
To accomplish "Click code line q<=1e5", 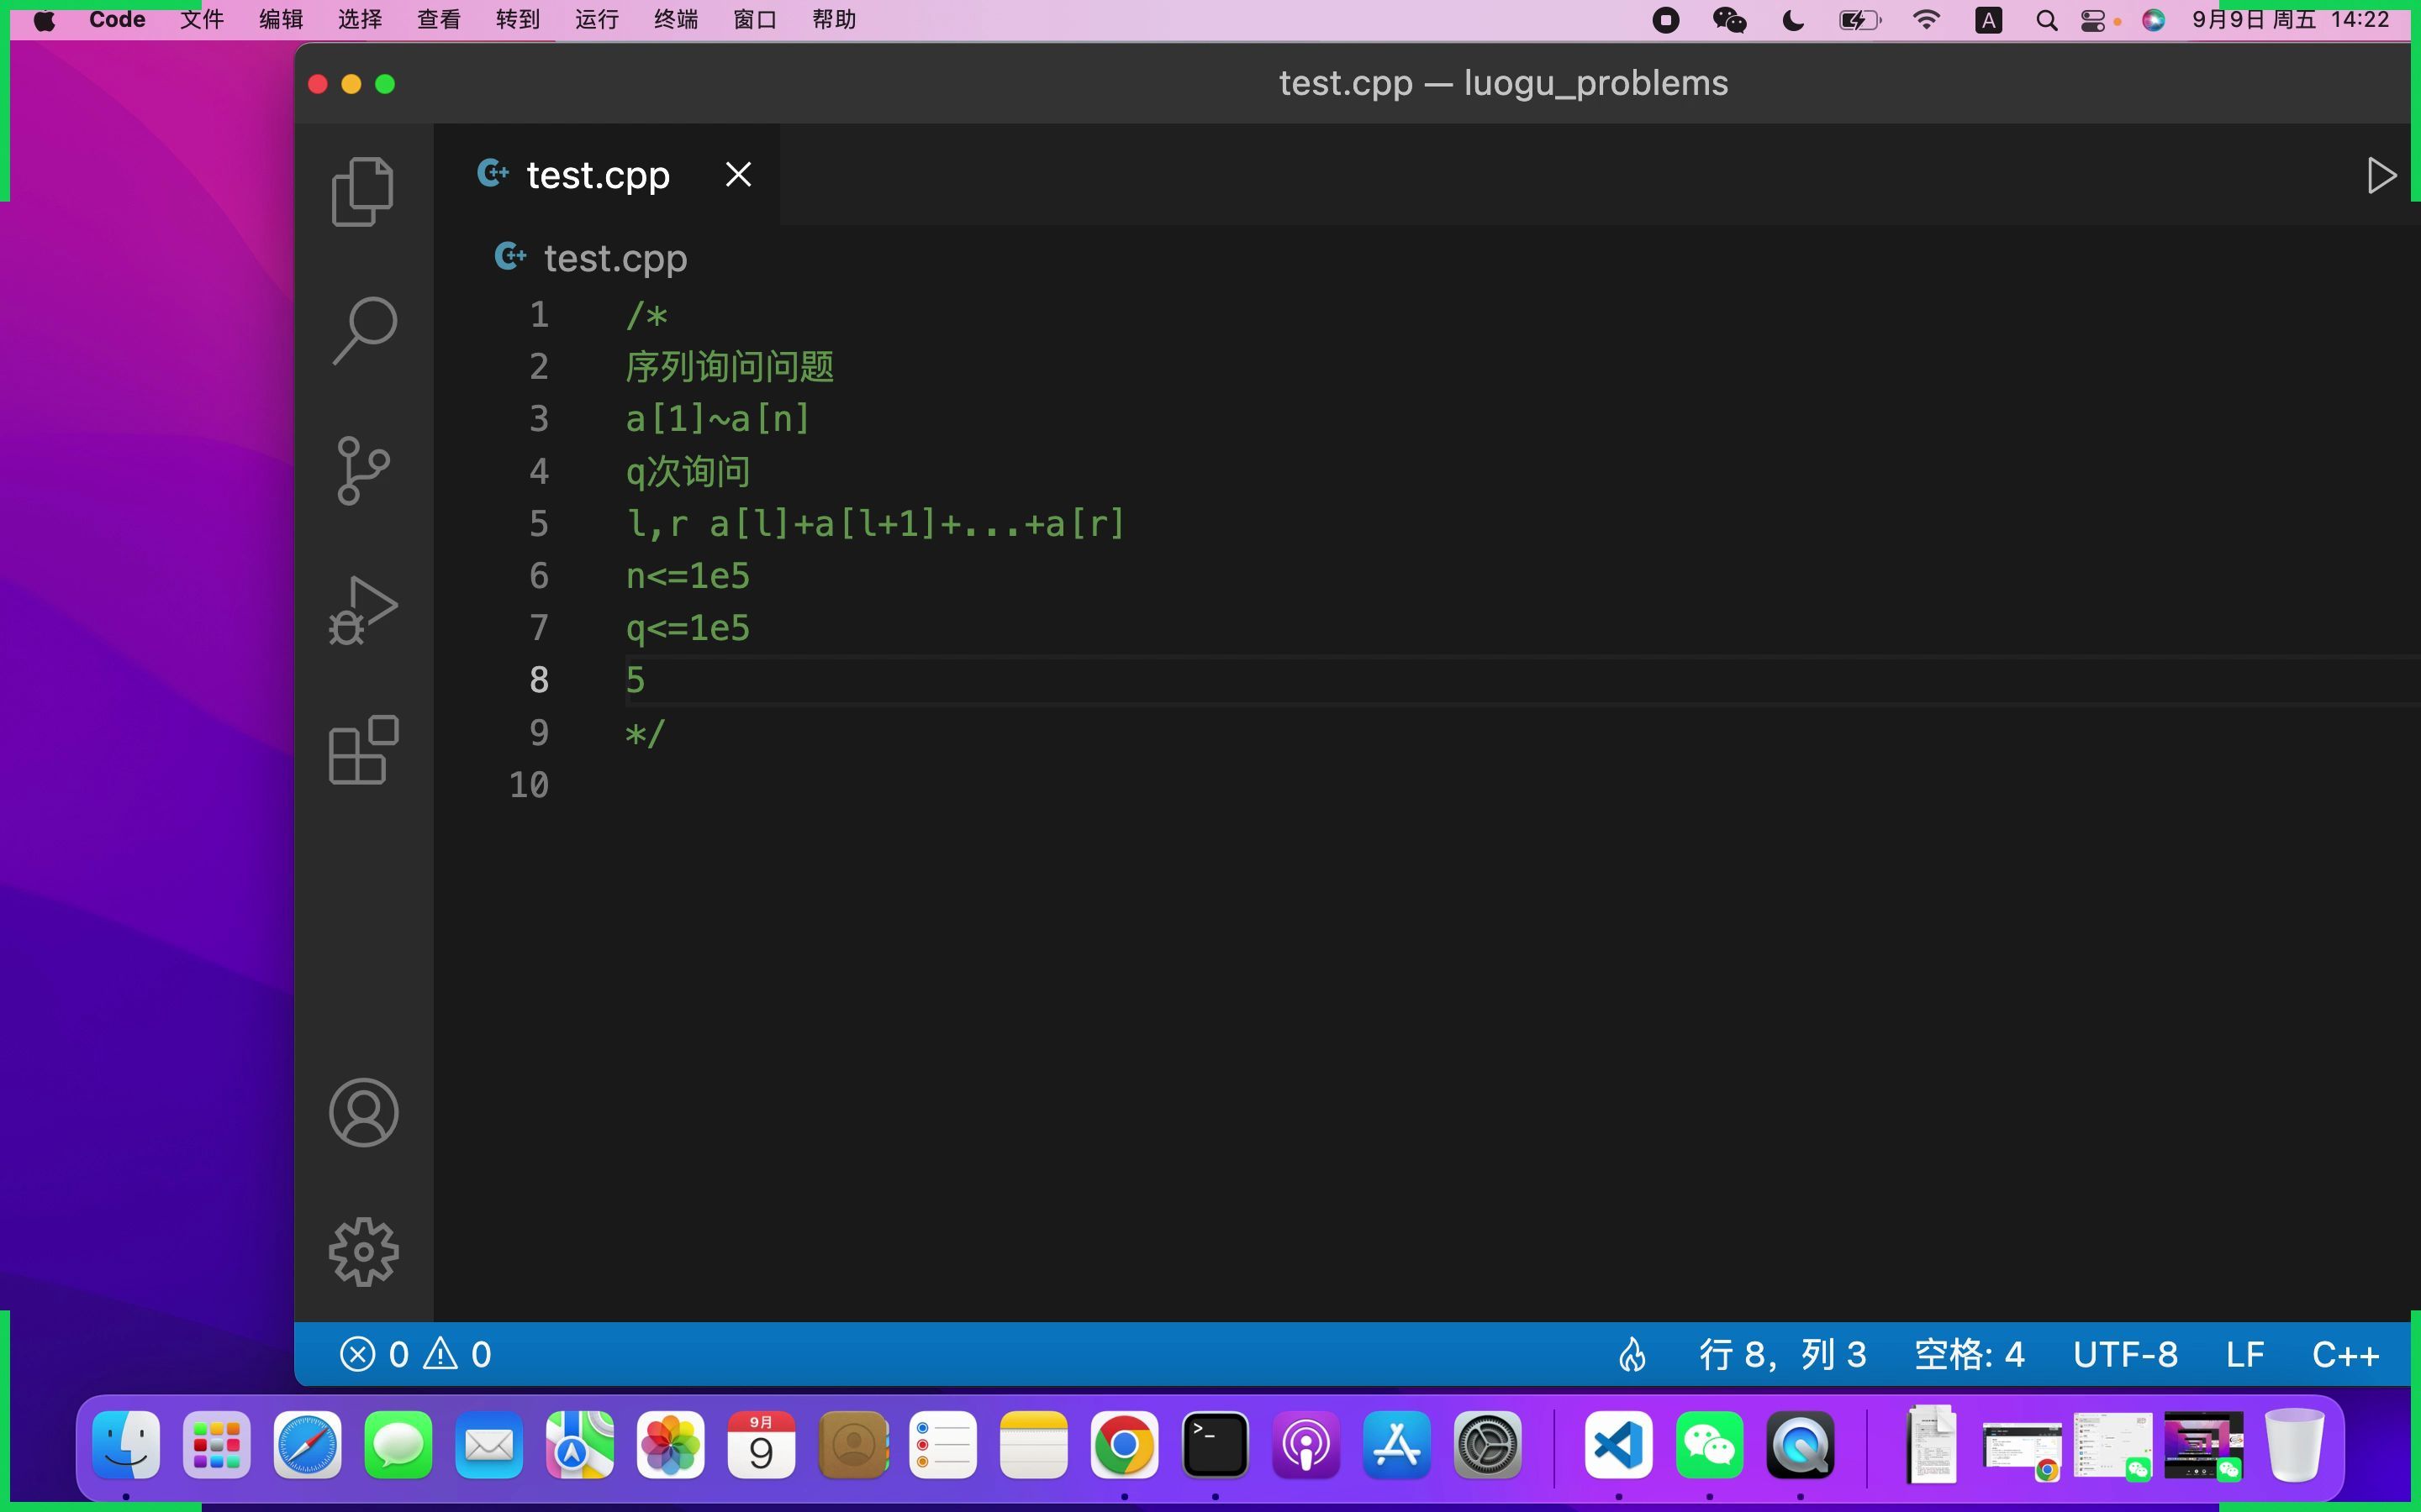I will pos(688,628).
